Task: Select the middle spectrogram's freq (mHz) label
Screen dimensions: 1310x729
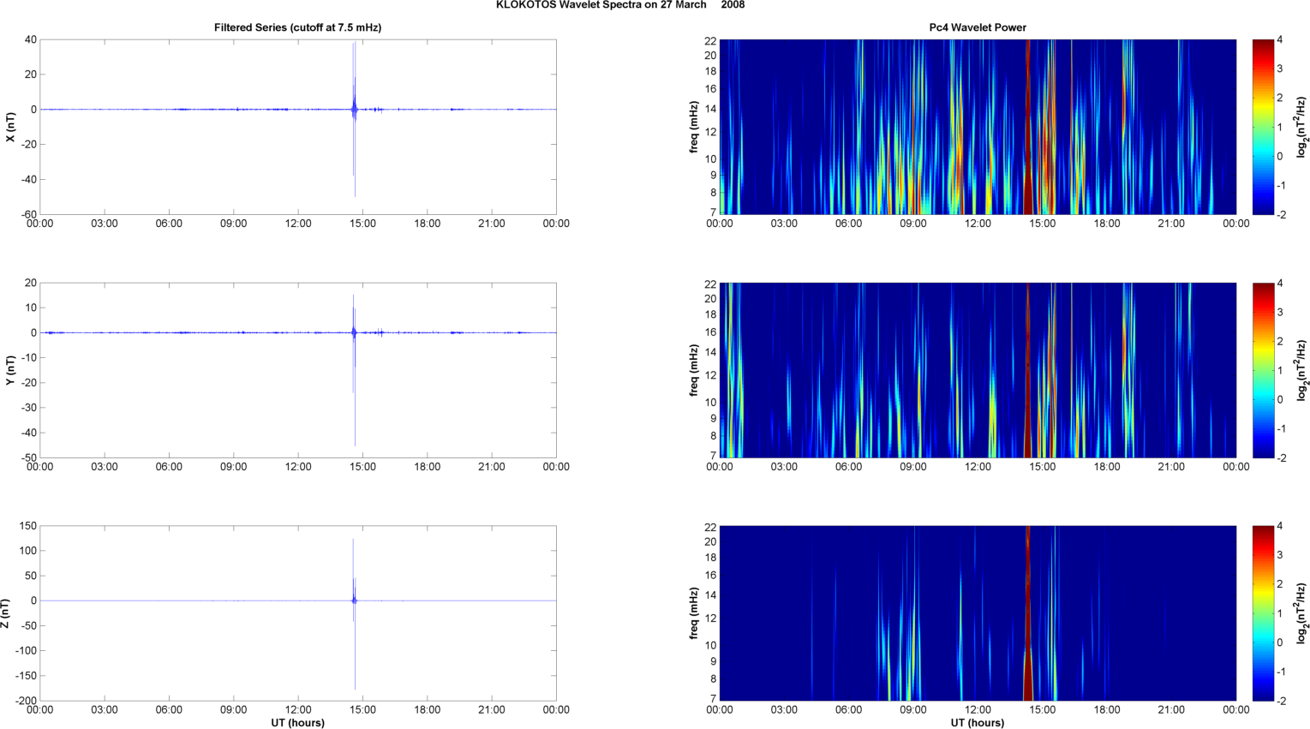Action: [693, 370]
